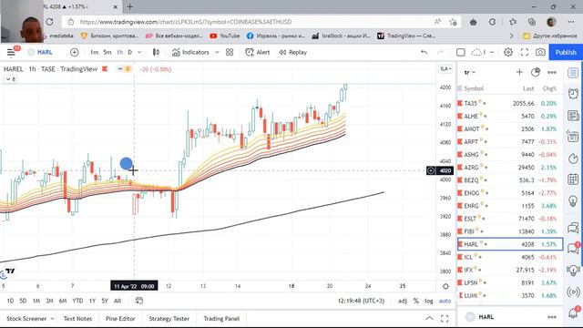The height and width of the screenshot is (328, 583).
Task: Select ICL in the watchlist
Action: pos(510,257)
